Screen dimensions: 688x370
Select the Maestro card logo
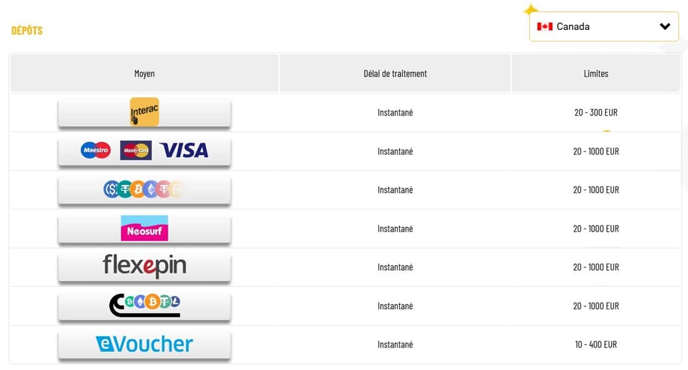click(x=96, y=151)
